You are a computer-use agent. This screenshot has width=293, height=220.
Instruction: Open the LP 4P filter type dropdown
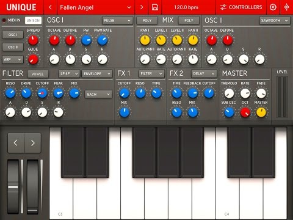69,73
